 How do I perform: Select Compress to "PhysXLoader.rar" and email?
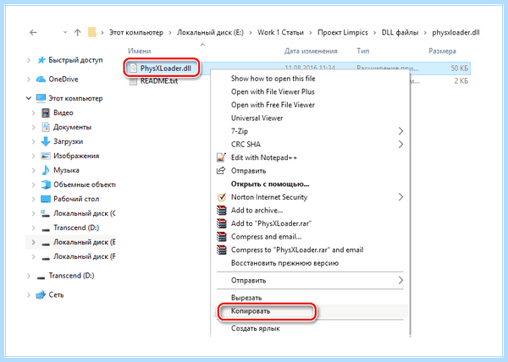(x=297, y=250)
